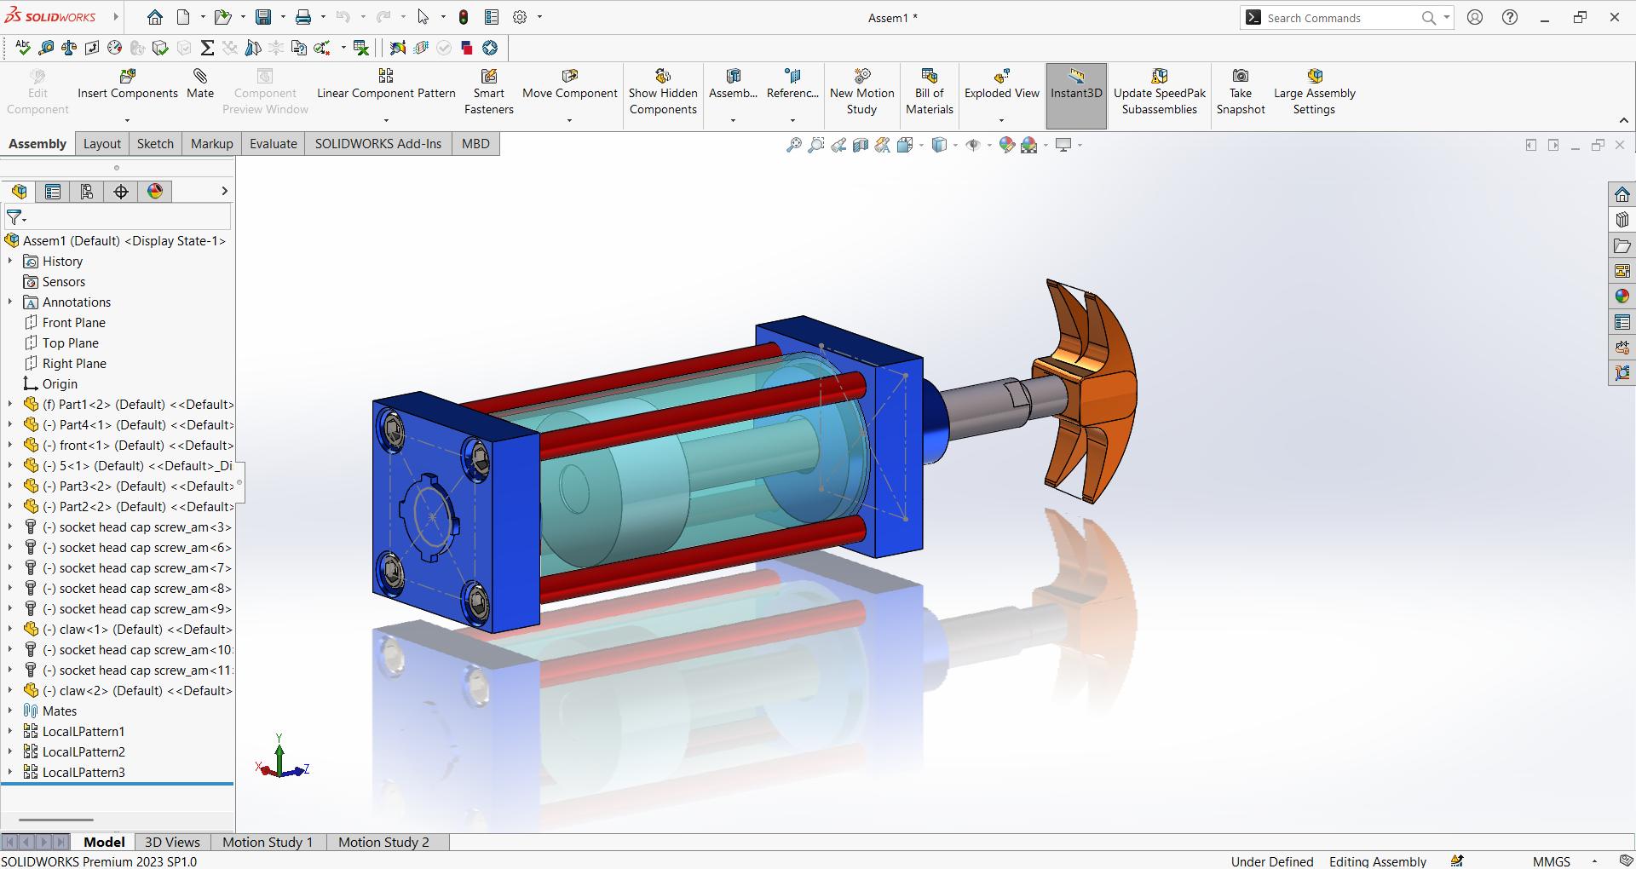This screenshot has height=869, width=1636.
Task: Open the Options gear icon
Action: pyautogui.click(x=520, y=17)
